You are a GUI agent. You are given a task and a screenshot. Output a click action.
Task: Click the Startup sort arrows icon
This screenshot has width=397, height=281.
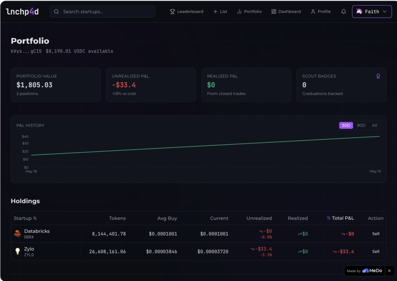(x=35, y=219)
